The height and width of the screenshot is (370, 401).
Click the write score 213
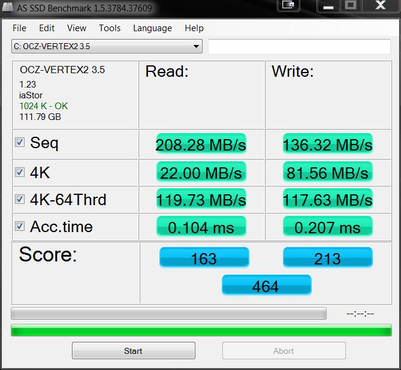[x=328, y=258]
